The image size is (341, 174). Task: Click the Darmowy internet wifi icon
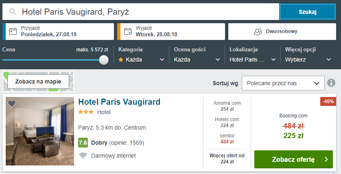83,156
